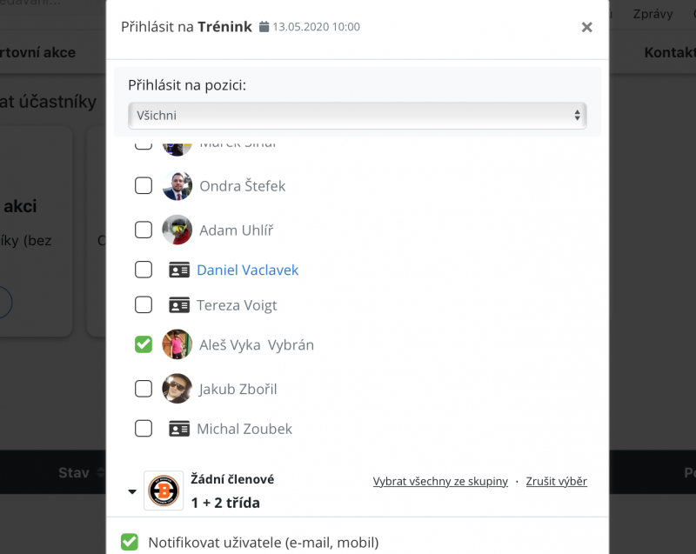696x554 pixels.
Task: Sort by the Stav column header
Action: pos(74,473)
